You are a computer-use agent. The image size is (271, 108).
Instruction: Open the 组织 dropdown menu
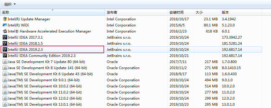click(10, 4)
